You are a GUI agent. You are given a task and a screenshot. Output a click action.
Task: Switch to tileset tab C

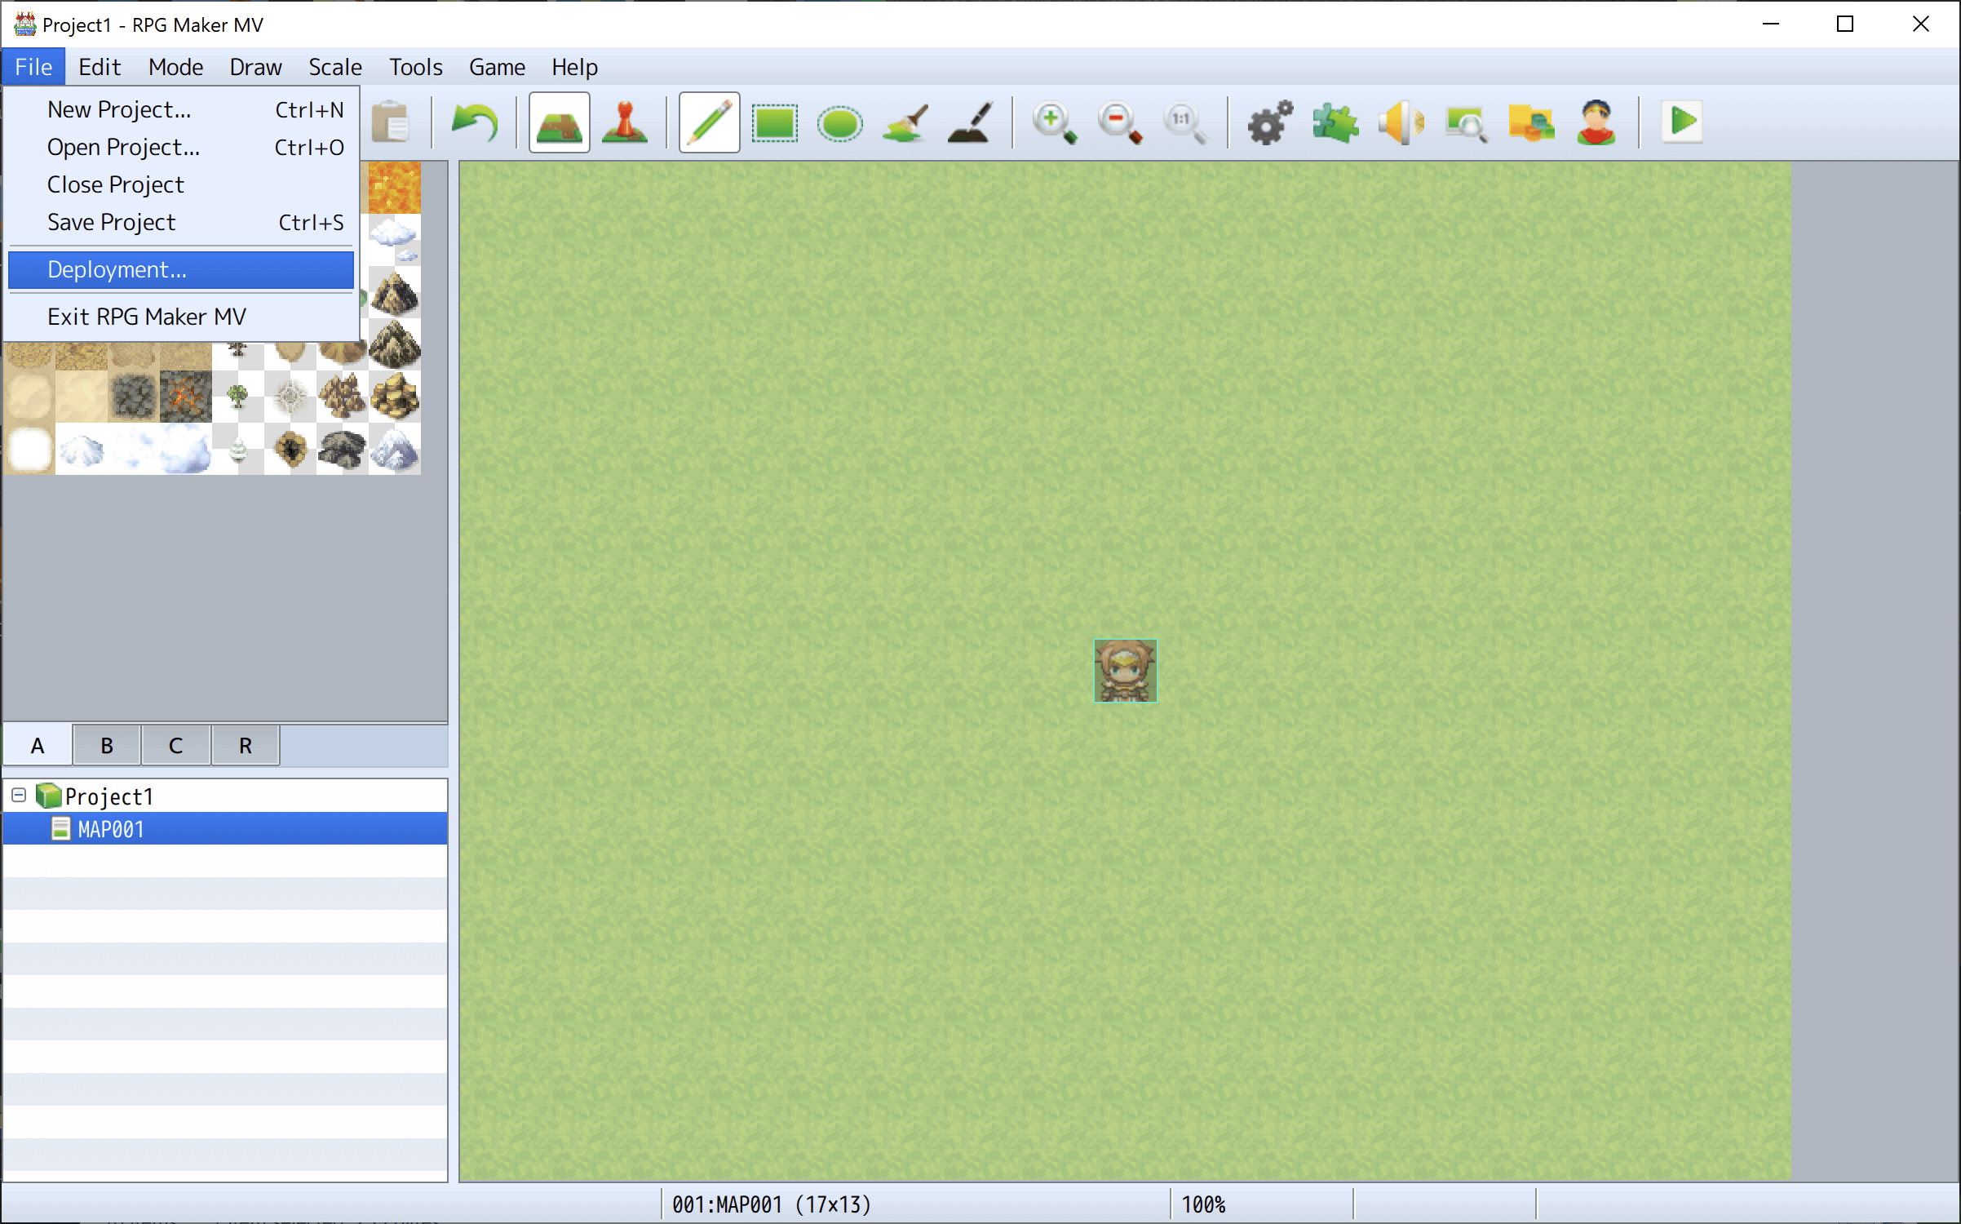[x=176, y=745]
